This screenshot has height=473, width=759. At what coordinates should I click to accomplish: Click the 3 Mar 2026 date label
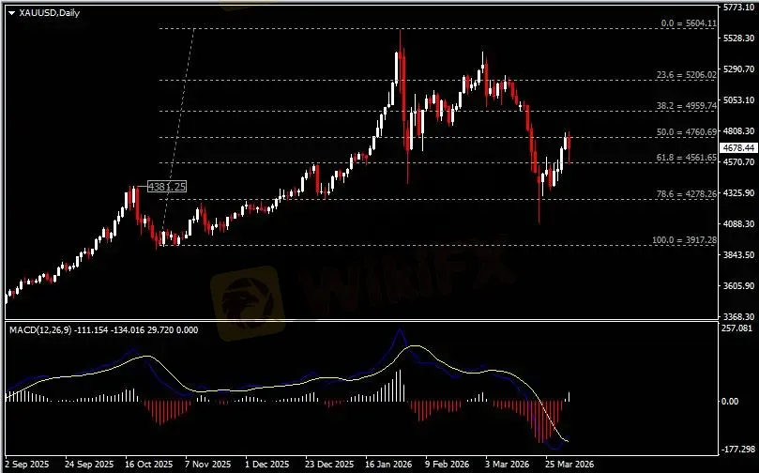coord(508,465)
